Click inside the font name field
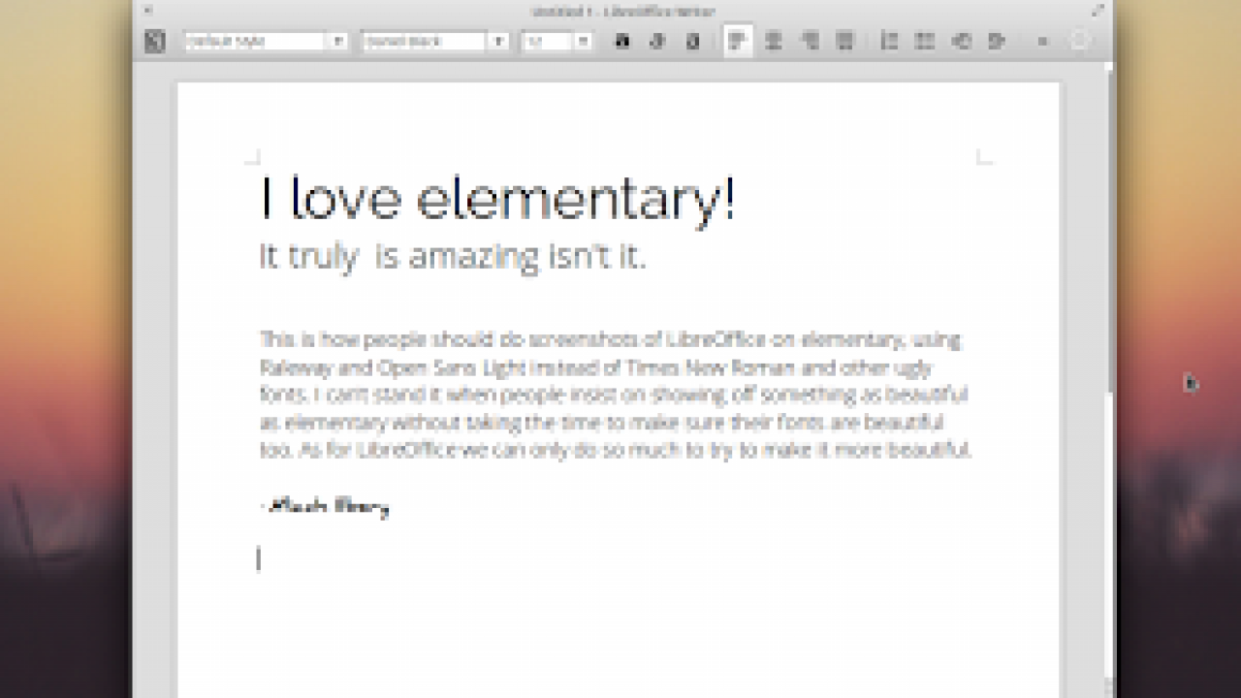 [423, 42]
